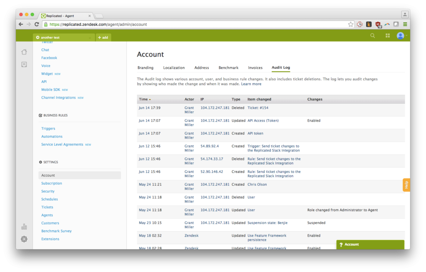This screenshot has width=426, height=272.
Task: Open the Views panel icon below Home
Action: click(24, 64)
